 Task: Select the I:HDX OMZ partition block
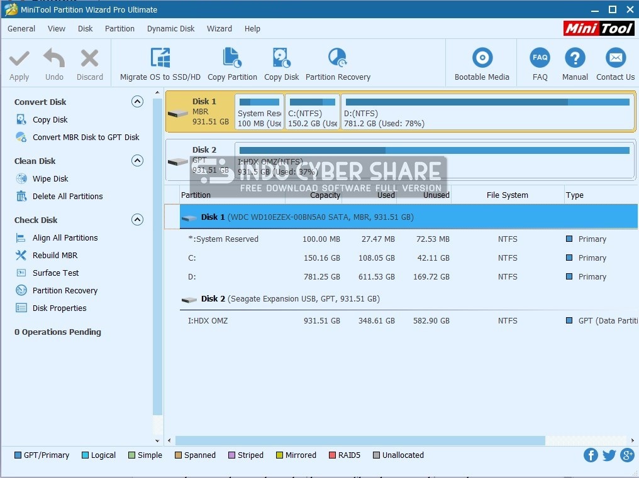click(435, 160)
